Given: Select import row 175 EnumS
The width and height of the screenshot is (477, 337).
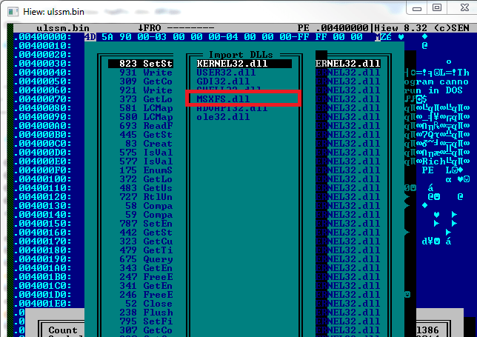Looking at the screenshot, I should (146, 170).
